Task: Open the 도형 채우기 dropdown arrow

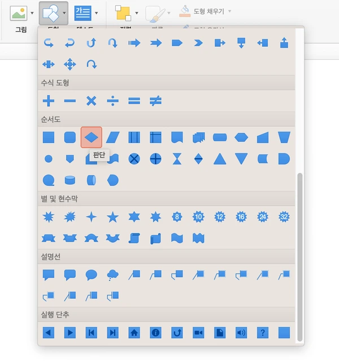Action: [229, 11]
